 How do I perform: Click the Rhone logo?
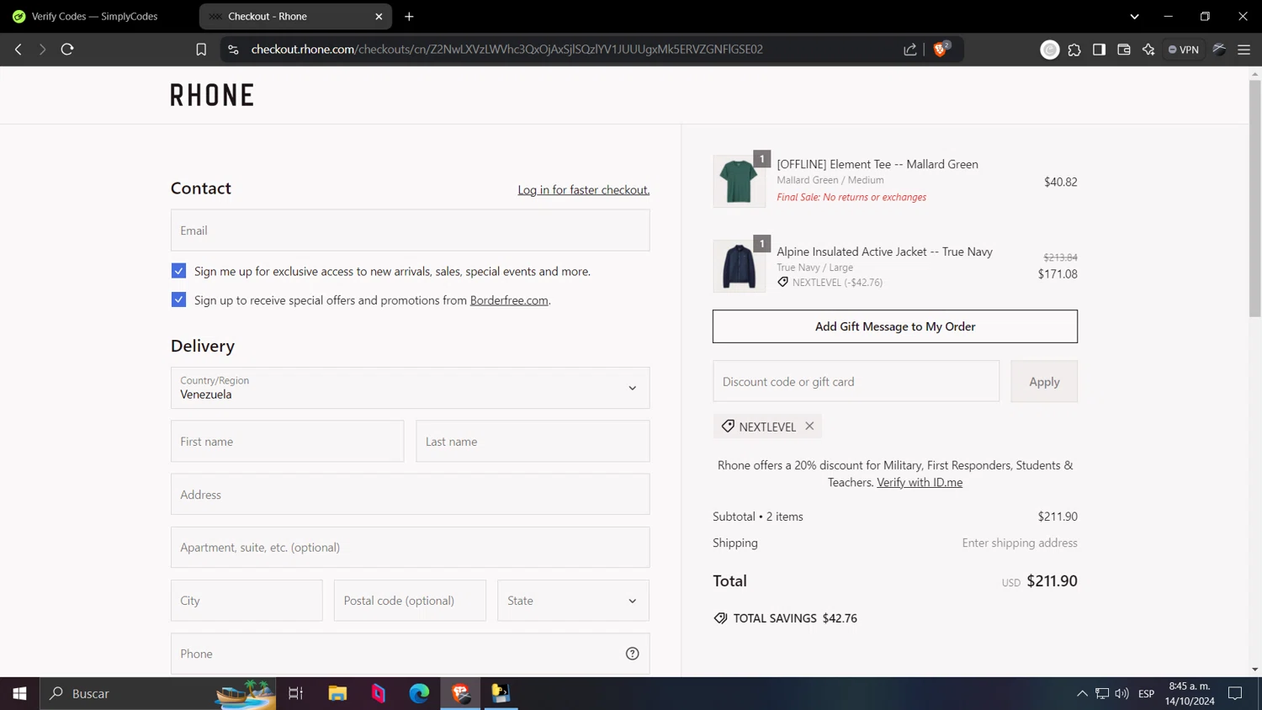click(x=212, y=95)
